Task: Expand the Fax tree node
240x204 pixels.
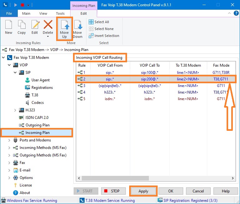Action: pos(9,163)
